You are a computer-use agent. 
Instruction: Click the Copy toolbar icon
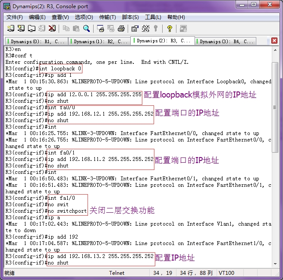click(66, 28)
